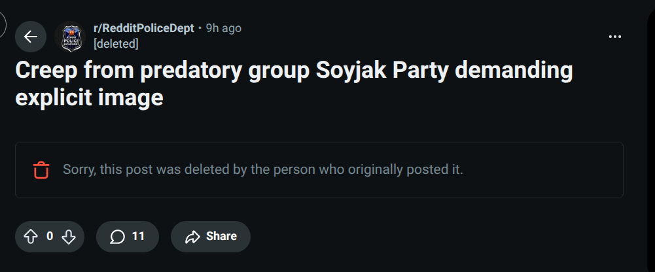The image size is (655, 272).
Task: Click the RedditPoliceDept police badge avatar
Action: point(69,37)
